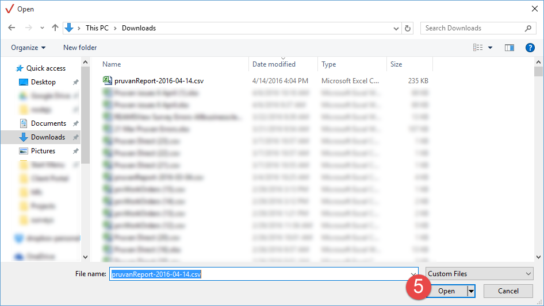
Task: Select Desktop in Quick access
Action: coord(43,82)
